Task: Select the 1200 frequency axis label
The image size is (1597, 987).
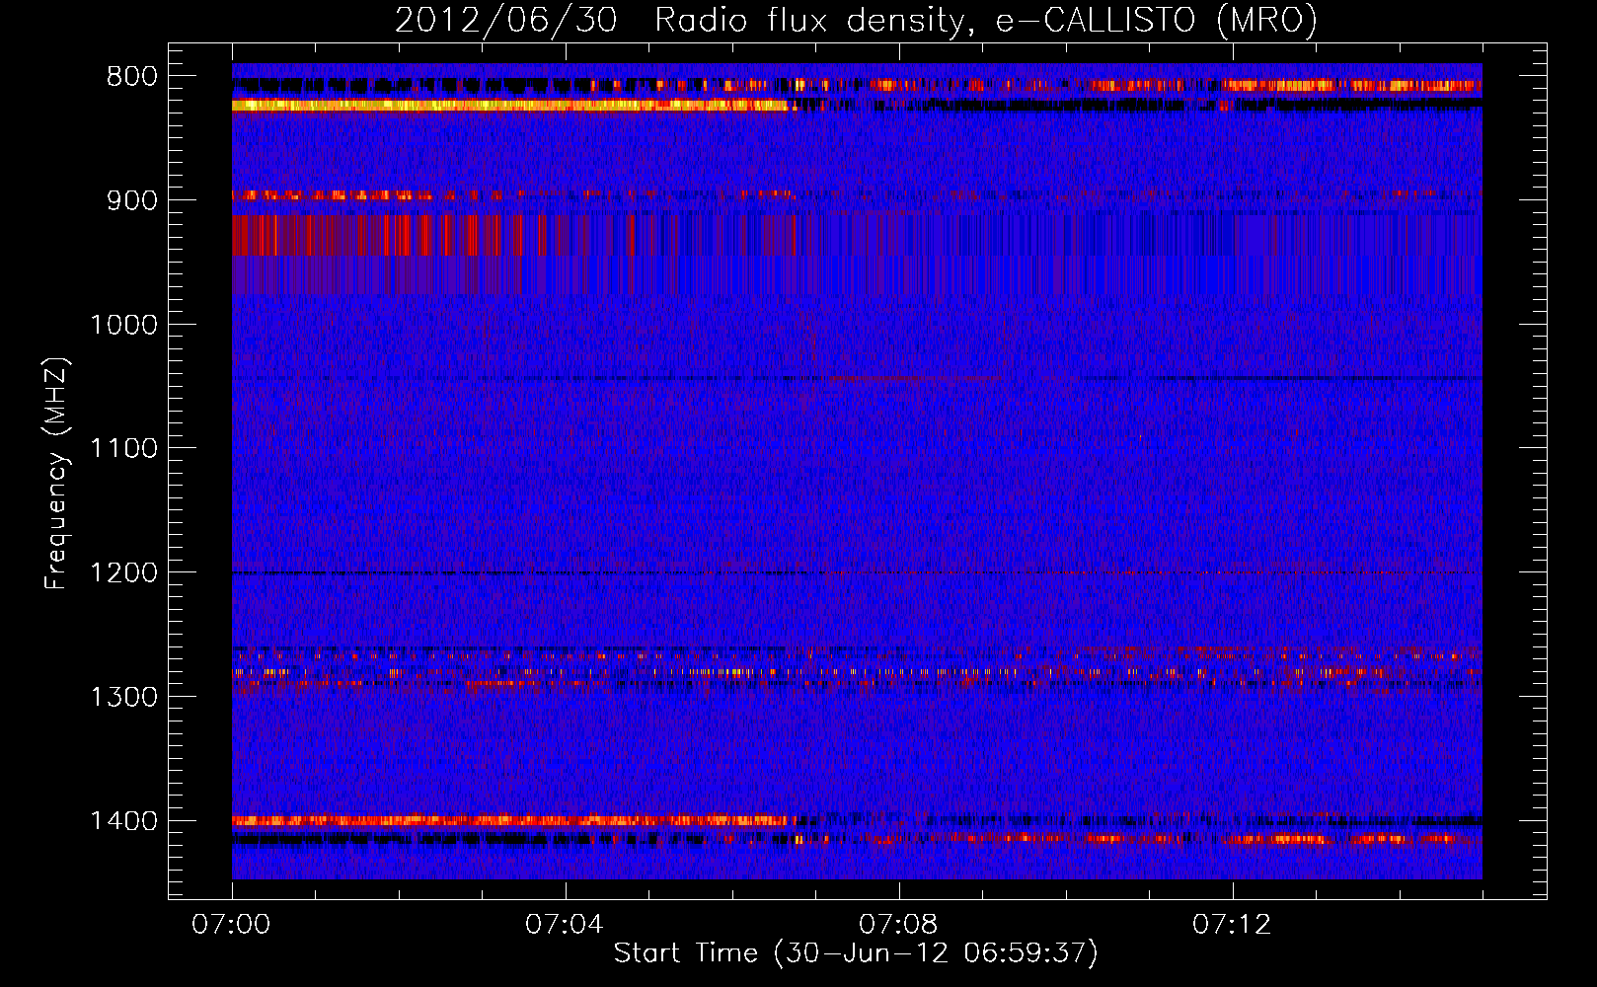Action: pos(123,573)
